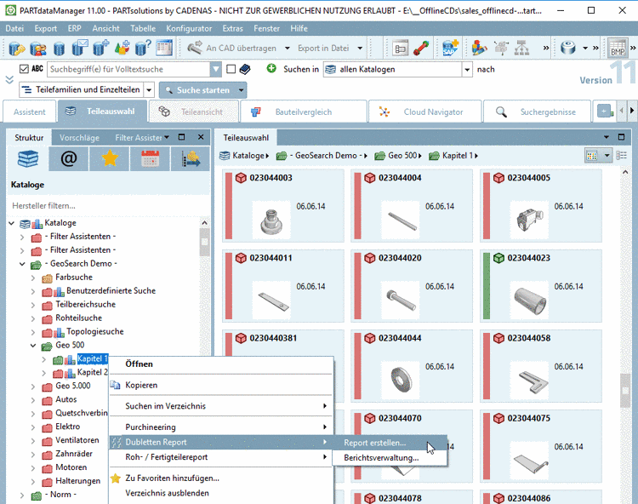This screenshot has width=638, height=504.
Task: Open 'Roh- / Fertigteilereport' submenu
Action: click(221, 457)
